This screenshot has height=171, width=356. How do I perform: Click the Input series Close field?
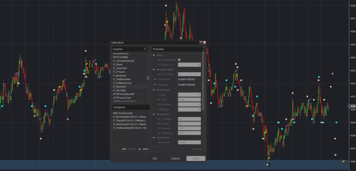pos(189,143)
